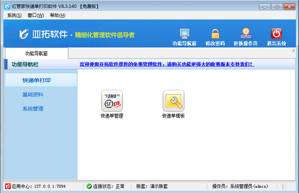This screenshot has width=299, height=193.
Task: Switch to the 功能导航窗 tab
Action: point(36,53)
